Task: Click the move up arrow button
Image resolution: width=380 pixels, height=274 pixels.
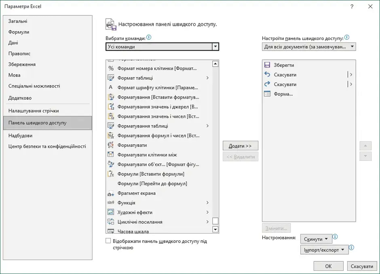Action: click(x=365, y=146)
